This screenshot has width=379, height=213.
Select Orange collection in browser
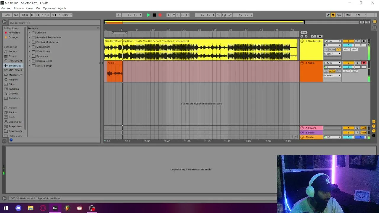point(13,37)
